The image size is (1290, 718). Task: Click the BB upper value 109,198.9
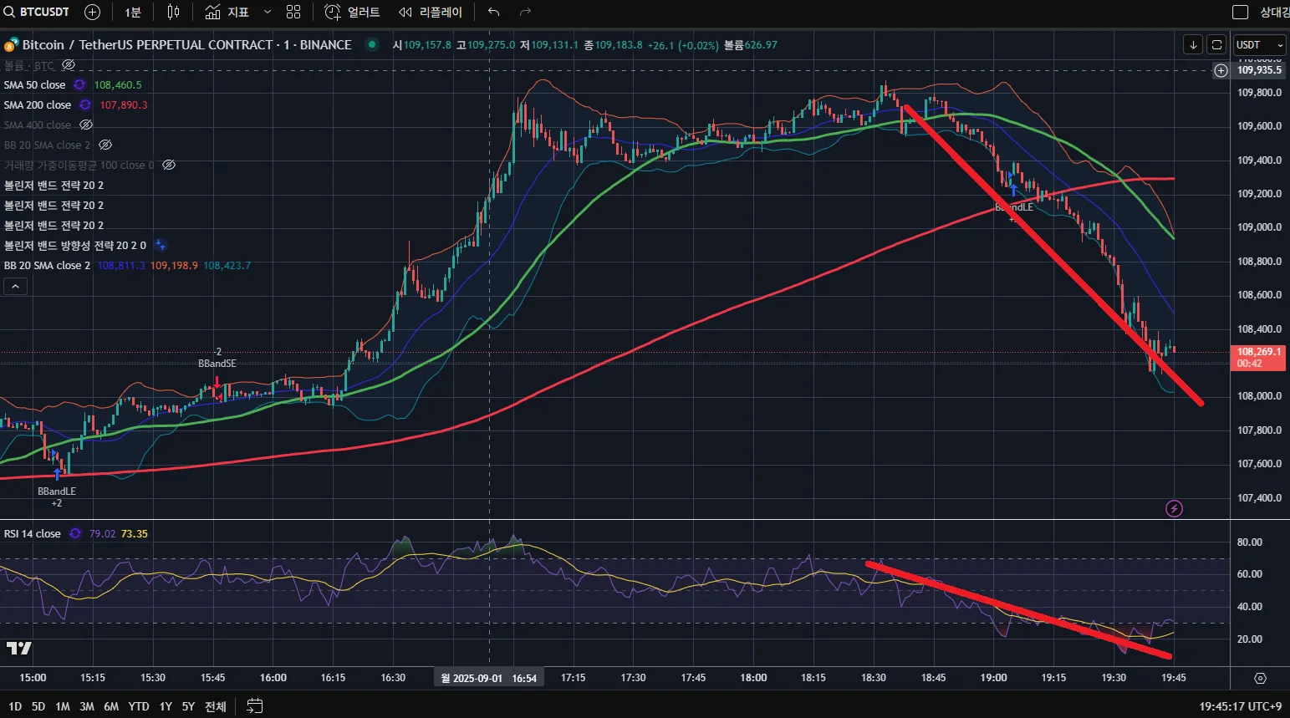(174, 265)
